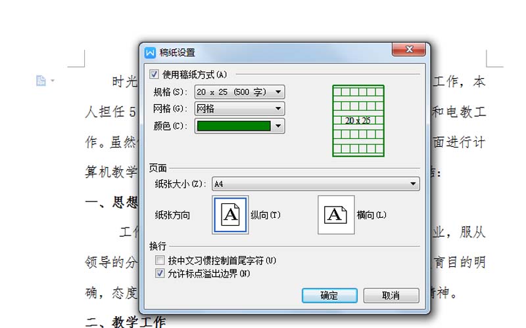
Task: Open the green 颜色 color picker
Action: [x=239, y=126]
